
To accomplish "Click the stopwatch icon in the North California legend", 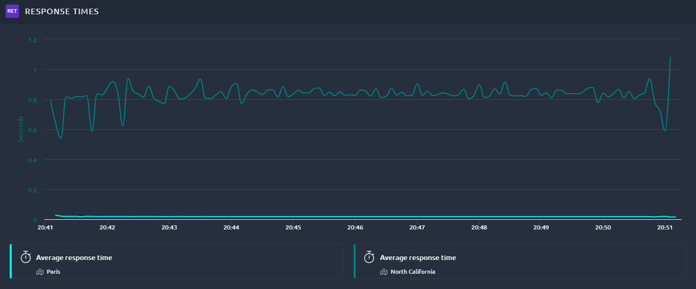I will coord(369,257).
